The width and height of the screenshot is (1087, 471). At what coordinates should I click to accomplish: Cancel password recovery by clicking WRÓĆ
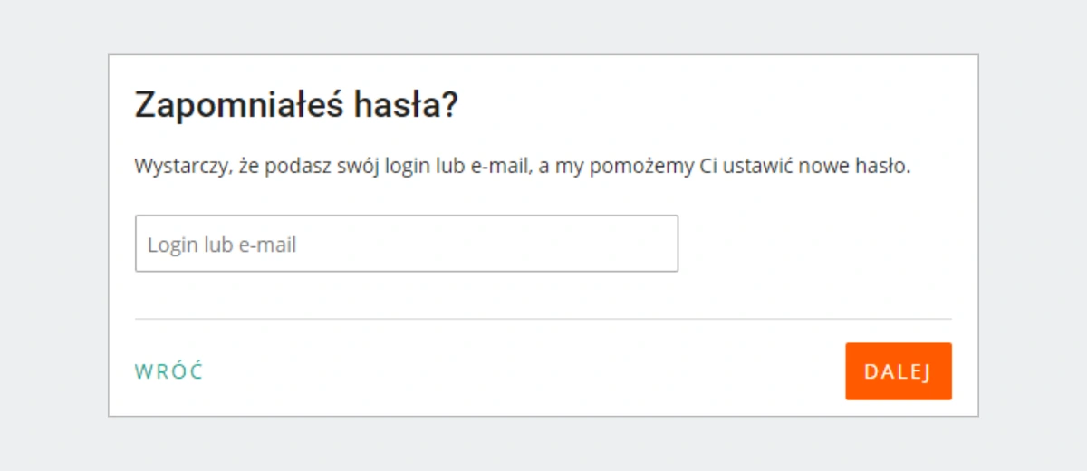(168, 371)
